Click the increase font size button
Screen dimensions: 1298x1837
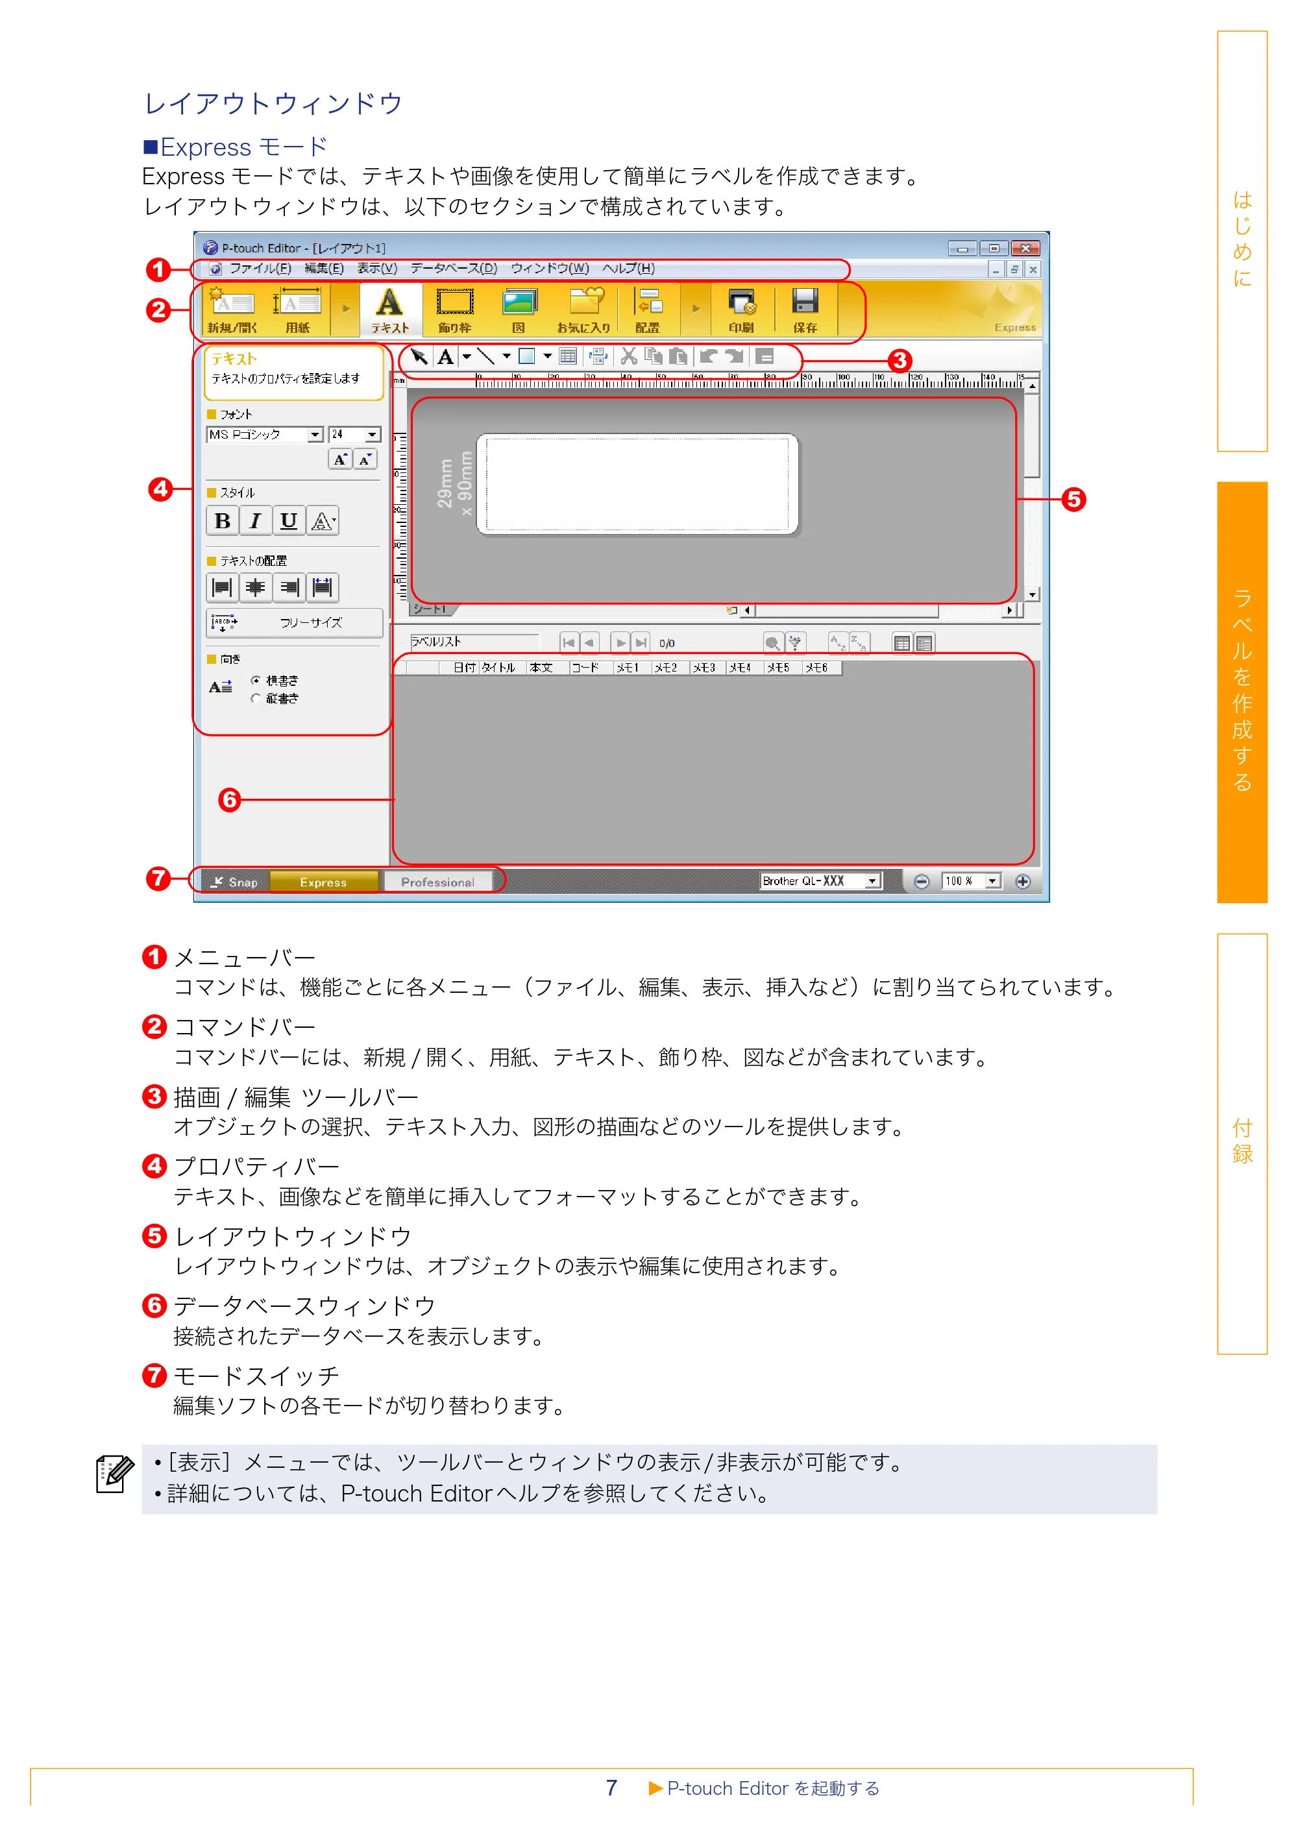(340, 459)
